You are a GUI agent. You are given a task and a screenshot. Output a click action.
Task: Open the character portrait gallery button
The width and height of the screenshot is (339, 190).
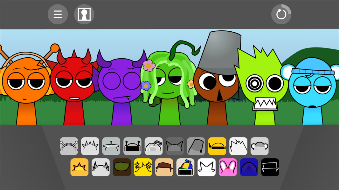84,15
